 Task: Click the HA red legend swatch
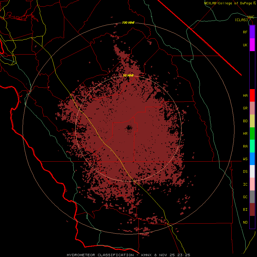click(x=252, y=95)
